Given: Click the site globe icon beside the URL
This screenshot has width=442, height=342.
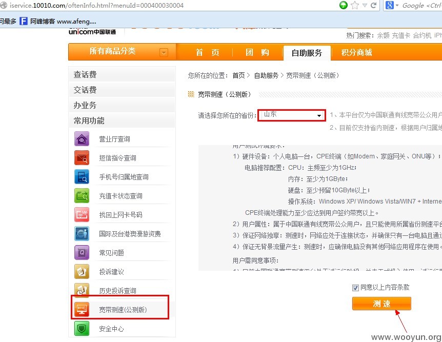Looking at the screenshot, I should 4,5.
